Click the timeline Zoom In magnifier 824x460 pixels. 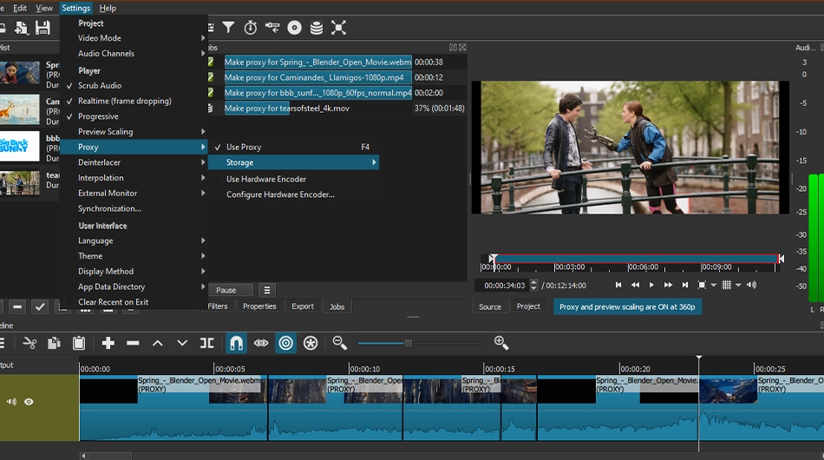point(500,344)
